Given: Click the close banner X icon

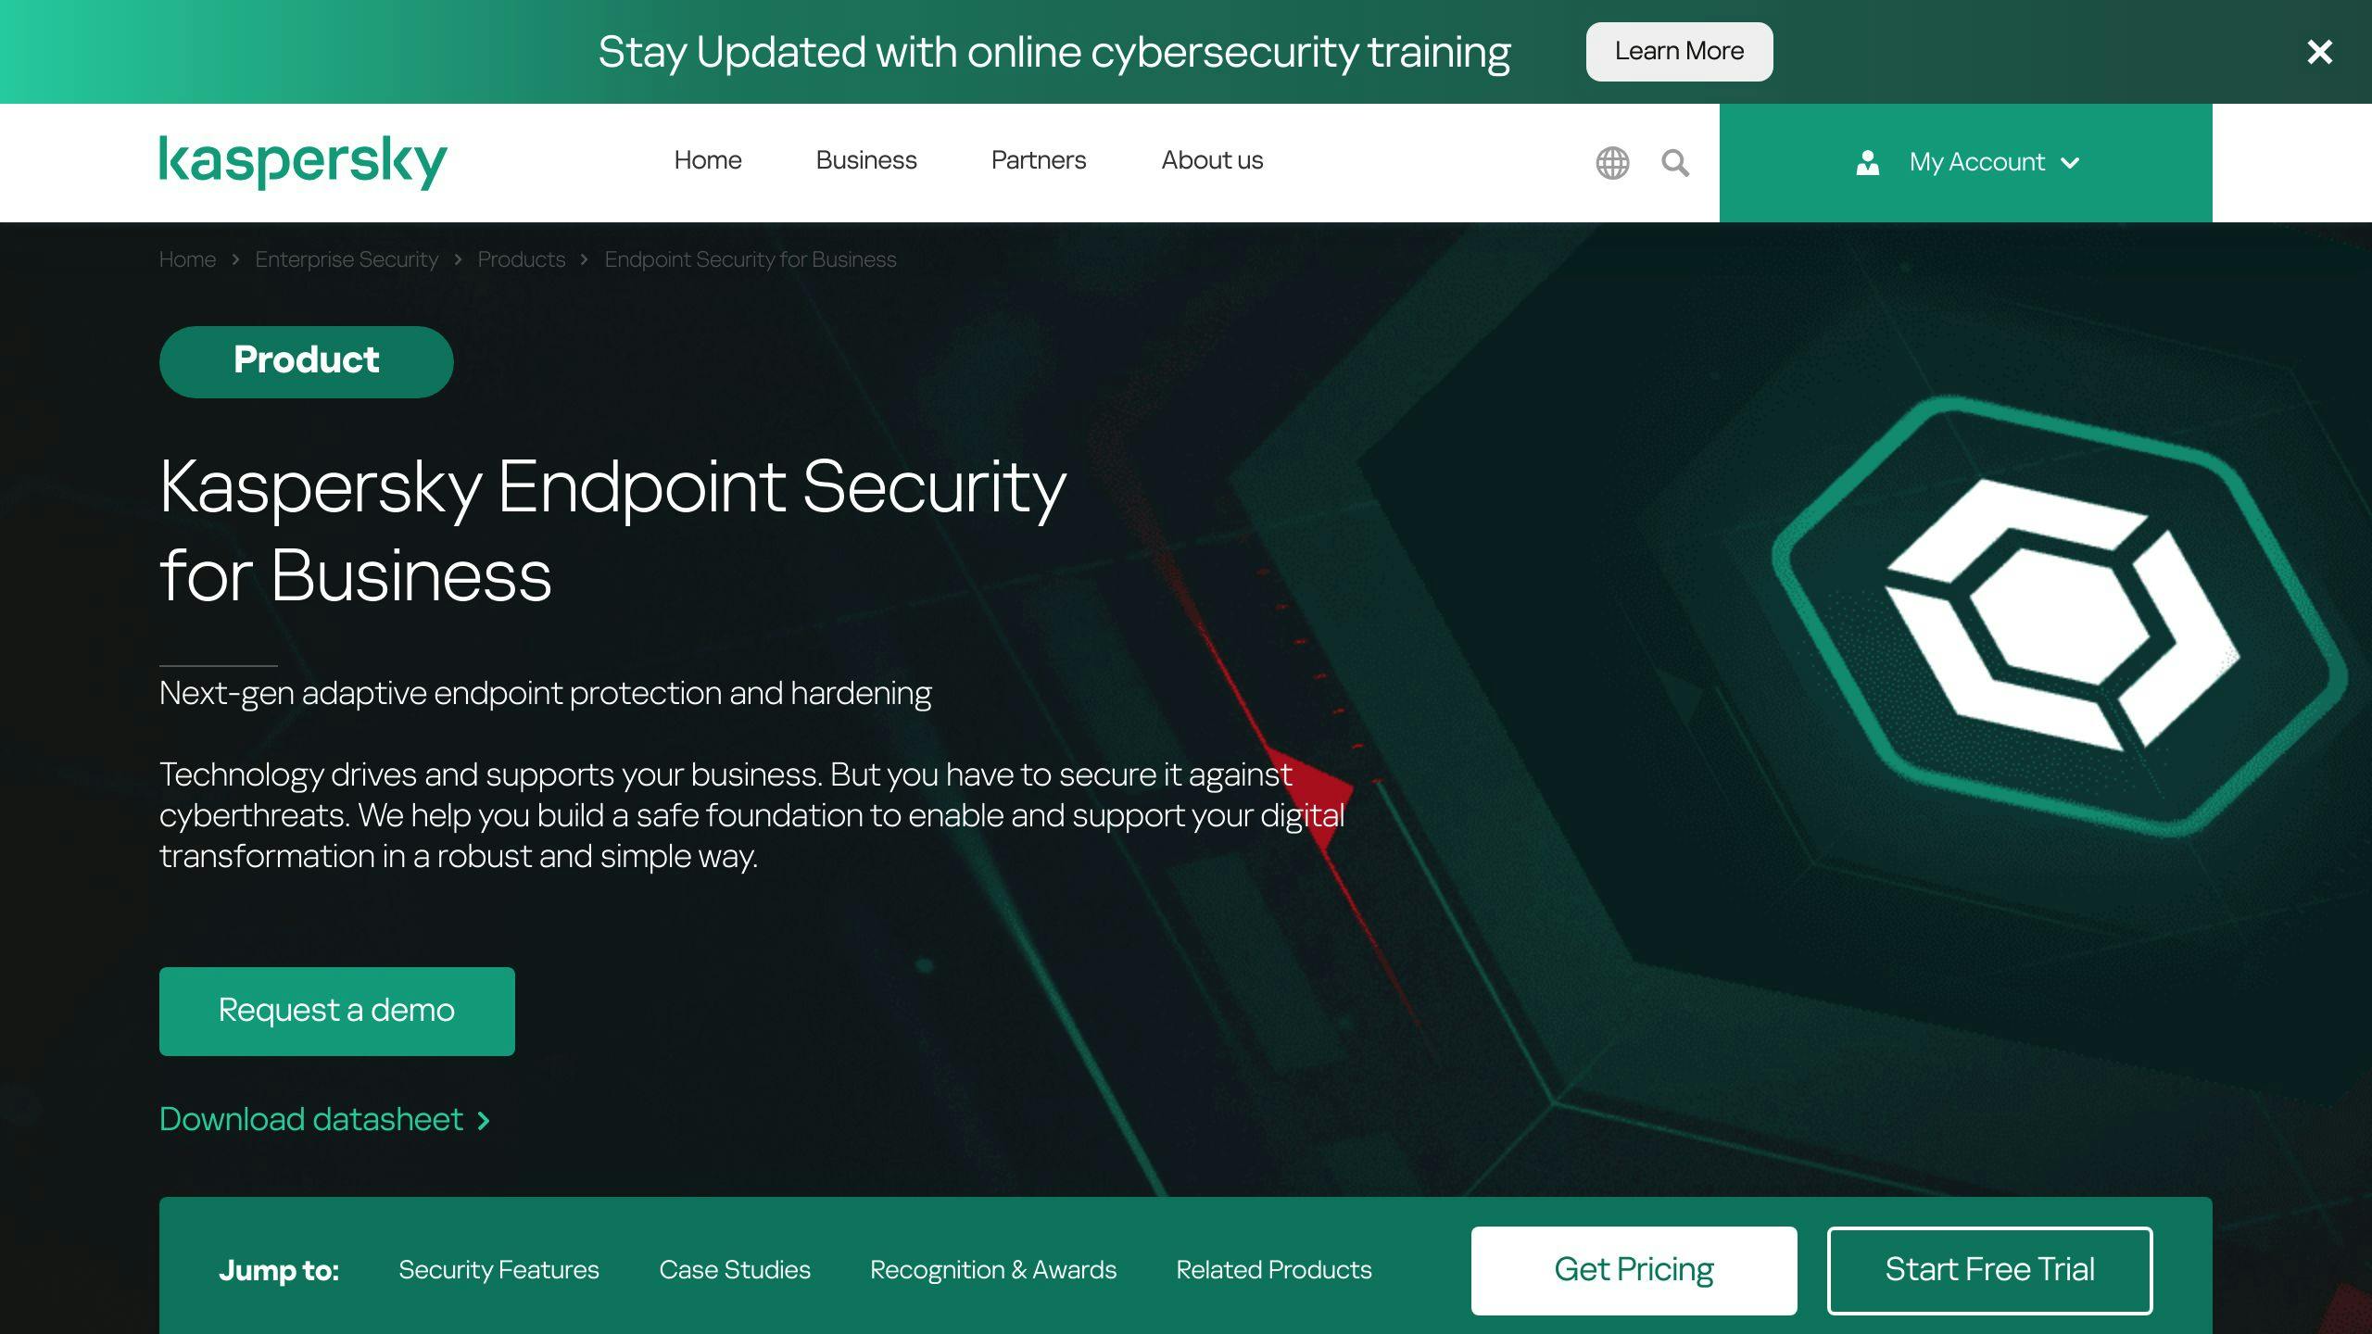Looking at the screenshot, I should 2320,51.
